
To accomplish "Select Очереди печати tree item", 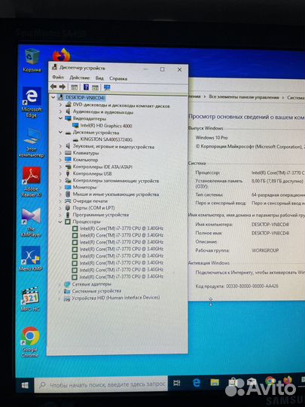I will [x=90, y=201].
